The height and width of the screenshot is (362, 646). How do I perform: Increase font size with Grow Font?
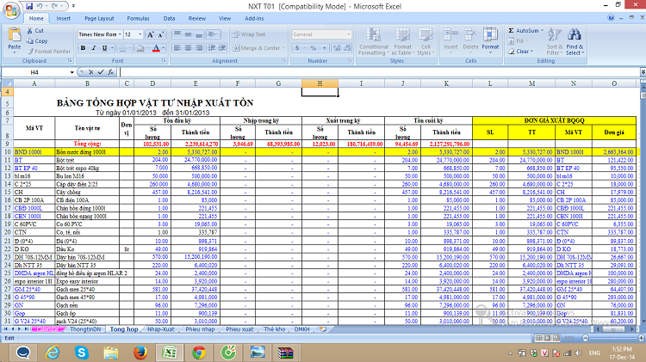pos(151,34)
